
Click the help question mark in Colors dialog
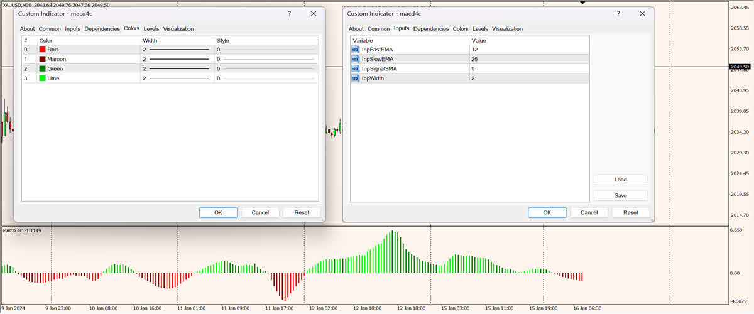pyautogui.click(x=290, y=13)
